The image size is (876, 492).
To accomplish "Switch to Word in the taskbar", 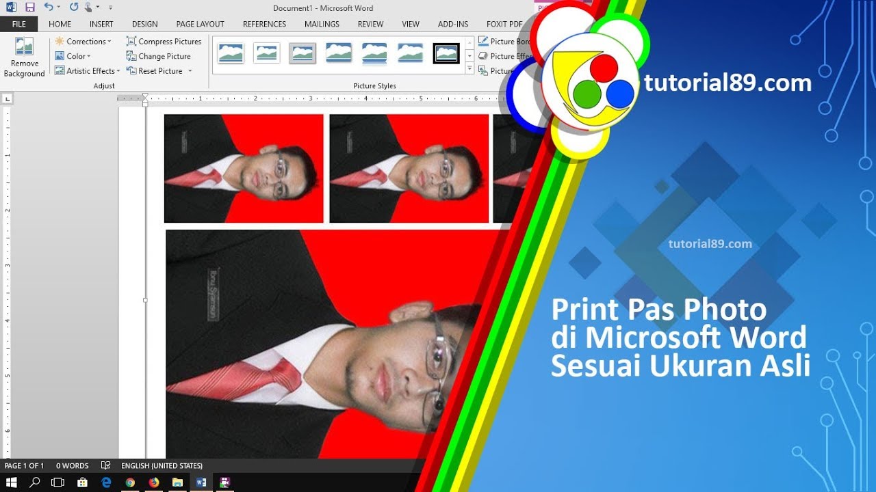I will [201, 482].
